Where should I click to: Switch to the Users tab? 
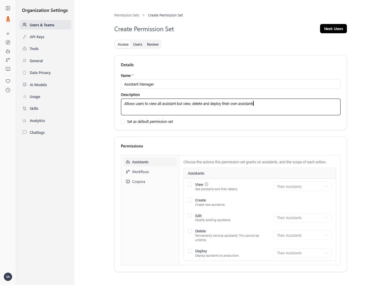pos(138,44)
